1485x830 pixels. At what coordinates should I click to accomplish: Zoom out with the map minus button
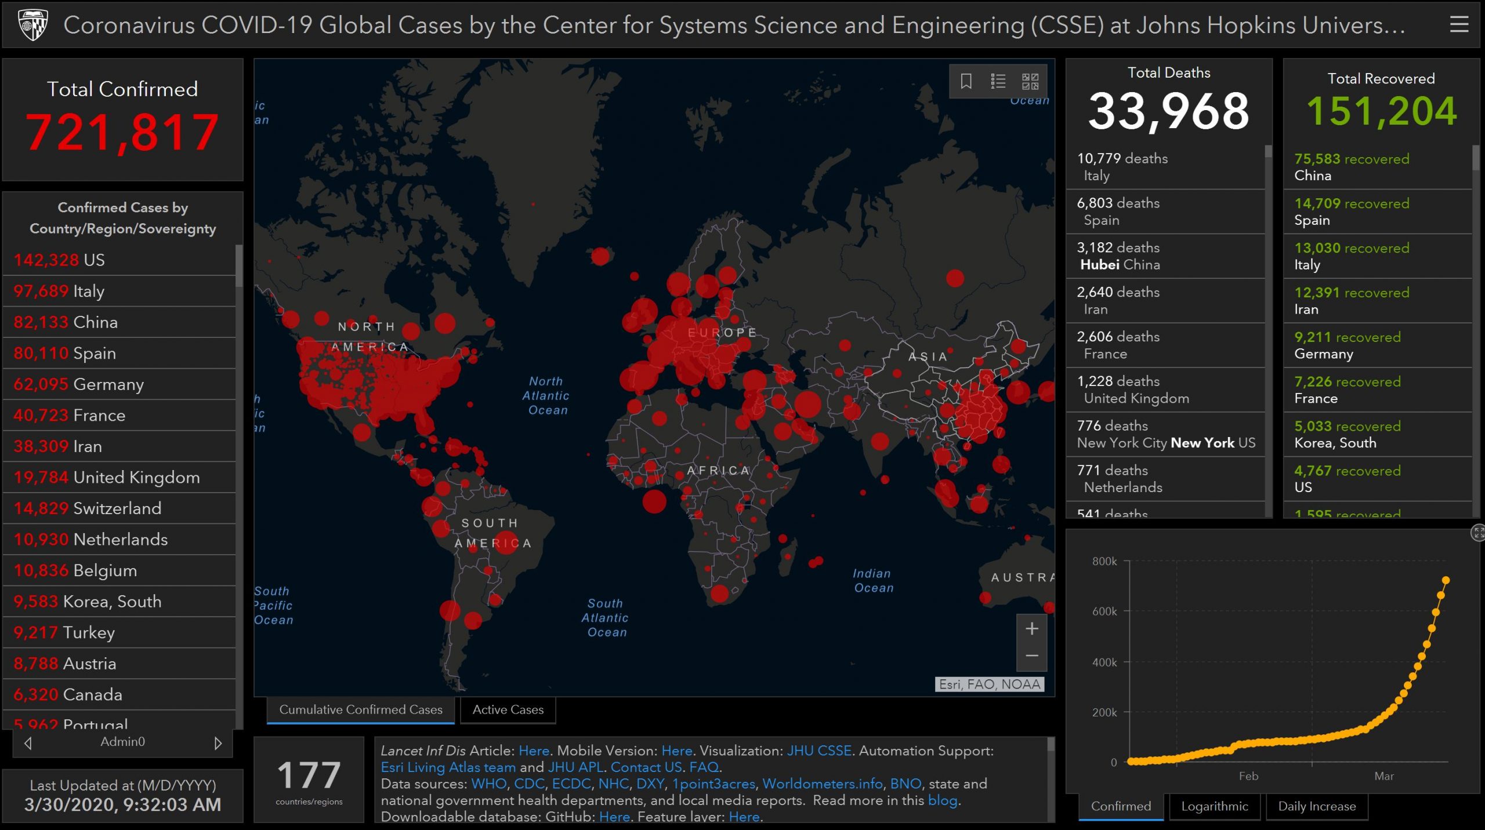point(1031,656)
